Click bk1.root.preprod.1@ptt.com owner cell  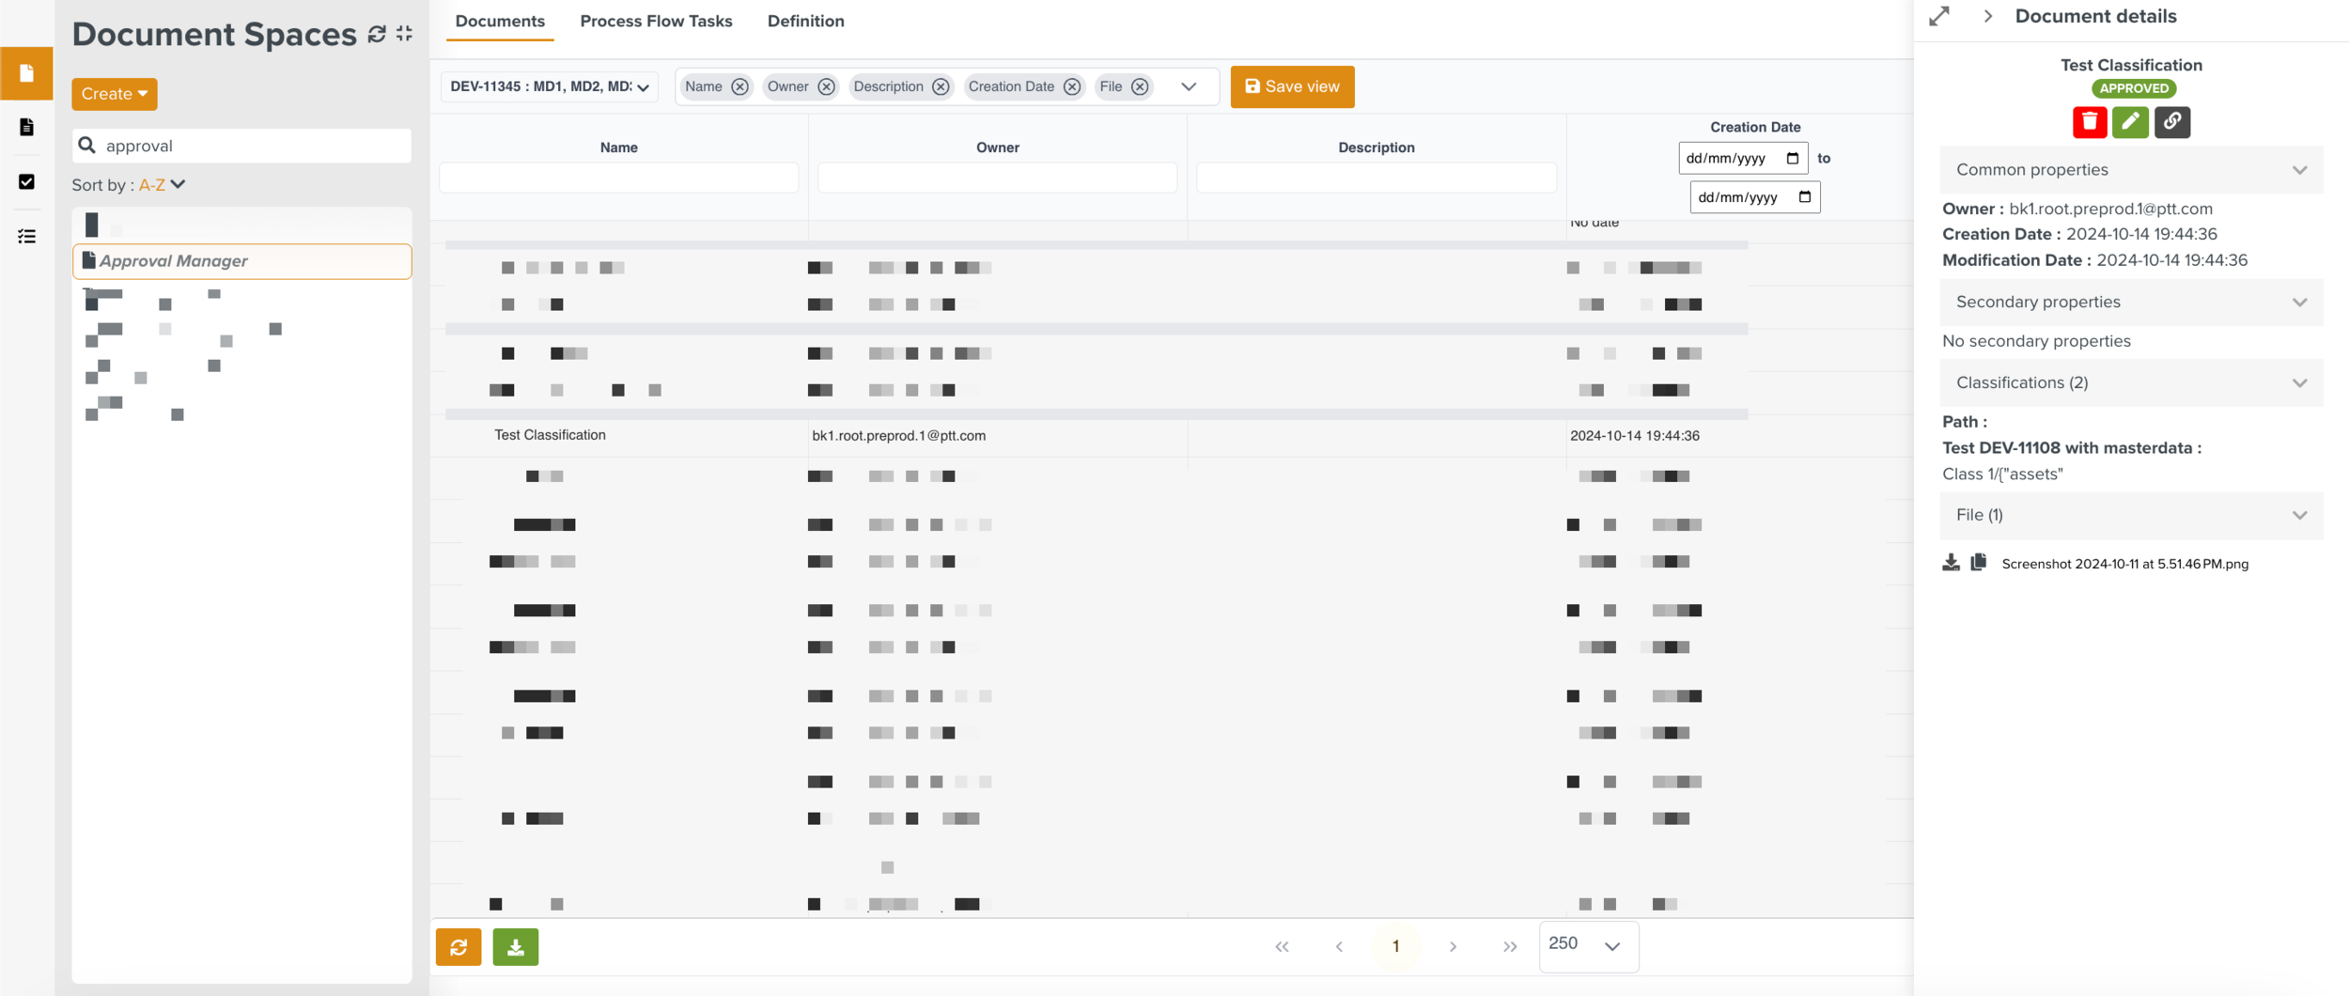899,436
